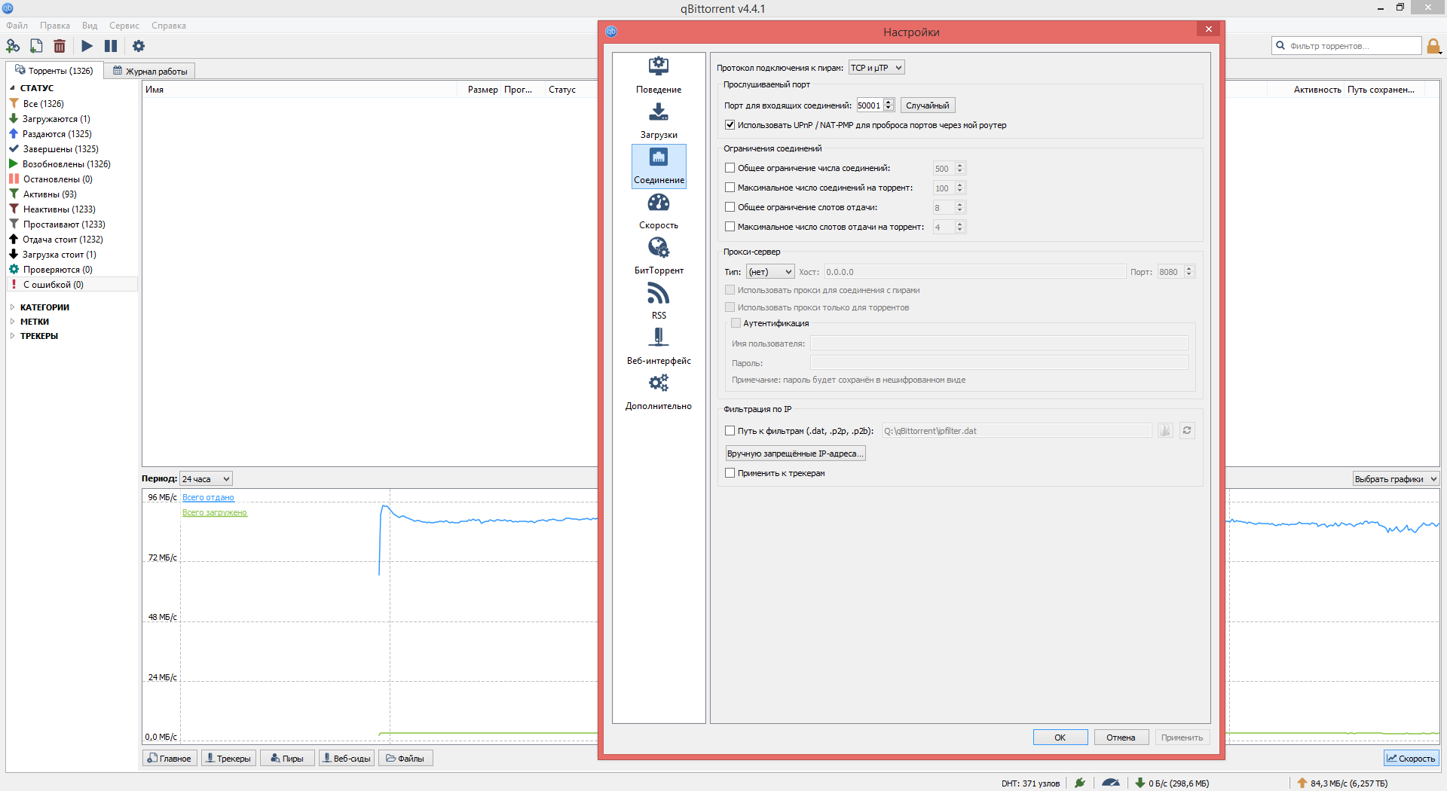The width and height of the screenshot is (1447, 791).
Task: Open the proxy server type dropdown
Action: coord(769,272)
